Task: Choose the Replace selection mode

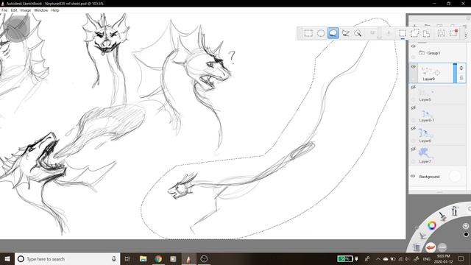Action: tap(403, 33)
